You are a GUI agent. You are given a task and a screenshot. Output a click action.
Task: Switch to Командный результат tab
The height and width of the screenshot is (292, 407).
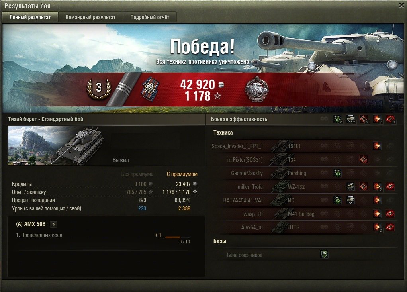click(x=90, y=17)
